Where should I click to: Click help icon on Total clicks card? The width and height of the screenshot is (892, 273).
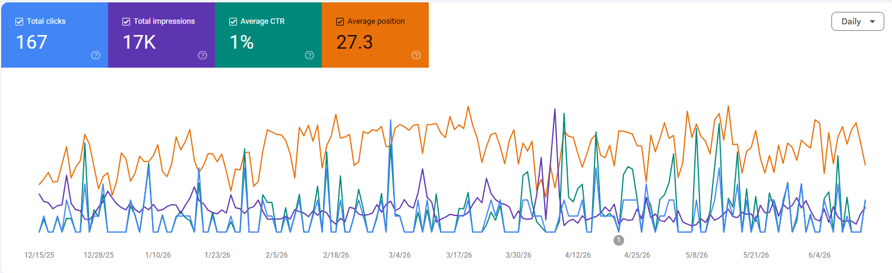pyautogui.click(x=96, y=55)
